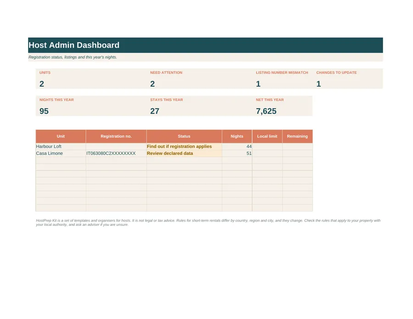Click the Listing Number Mismatch card

tap(282, 79)
